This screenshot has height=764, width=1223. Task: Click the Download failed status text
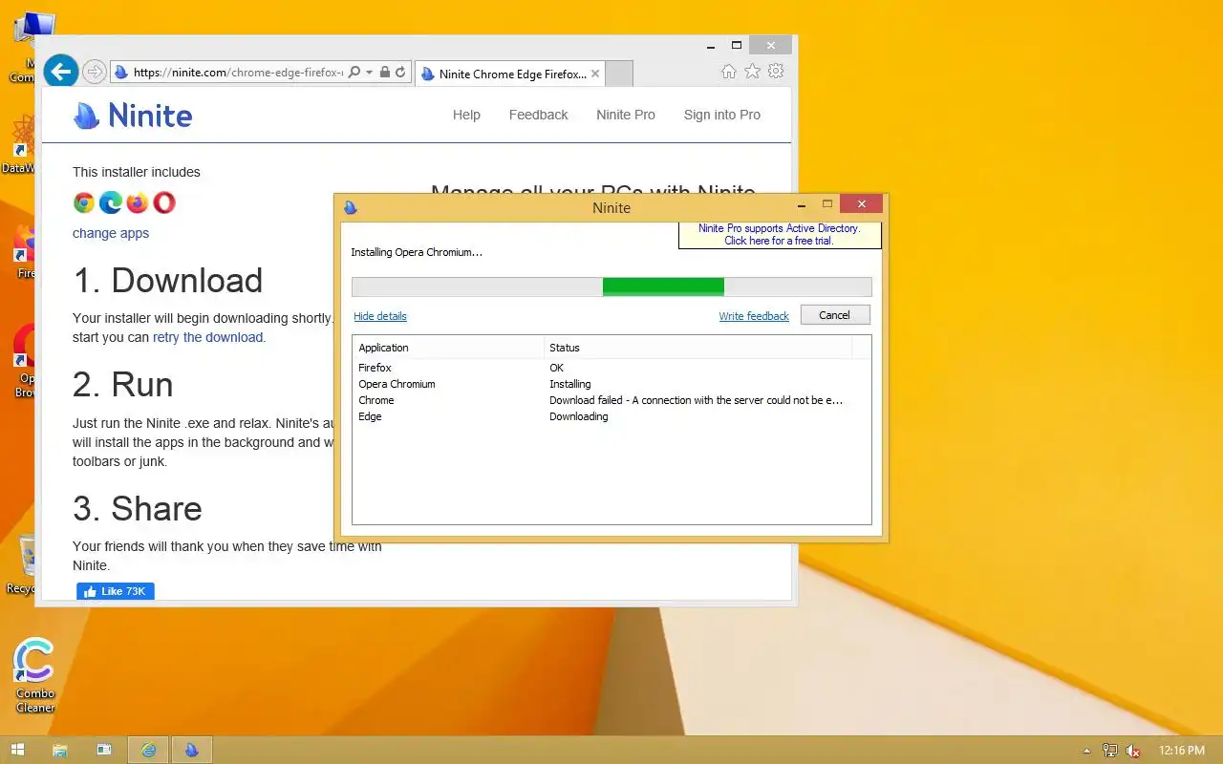tap(696, 400)
